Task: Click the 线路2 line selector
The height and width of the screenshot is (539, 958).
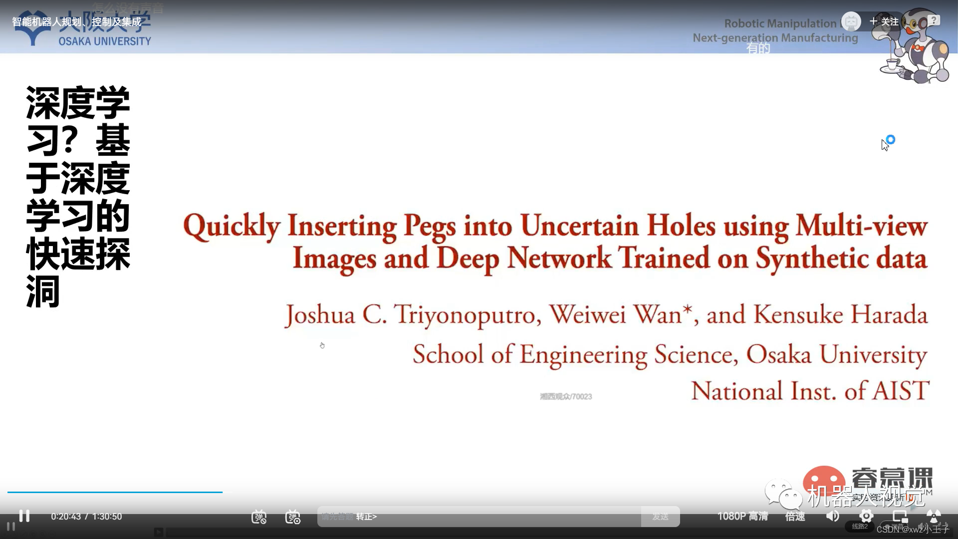Action: coord(859,527)
